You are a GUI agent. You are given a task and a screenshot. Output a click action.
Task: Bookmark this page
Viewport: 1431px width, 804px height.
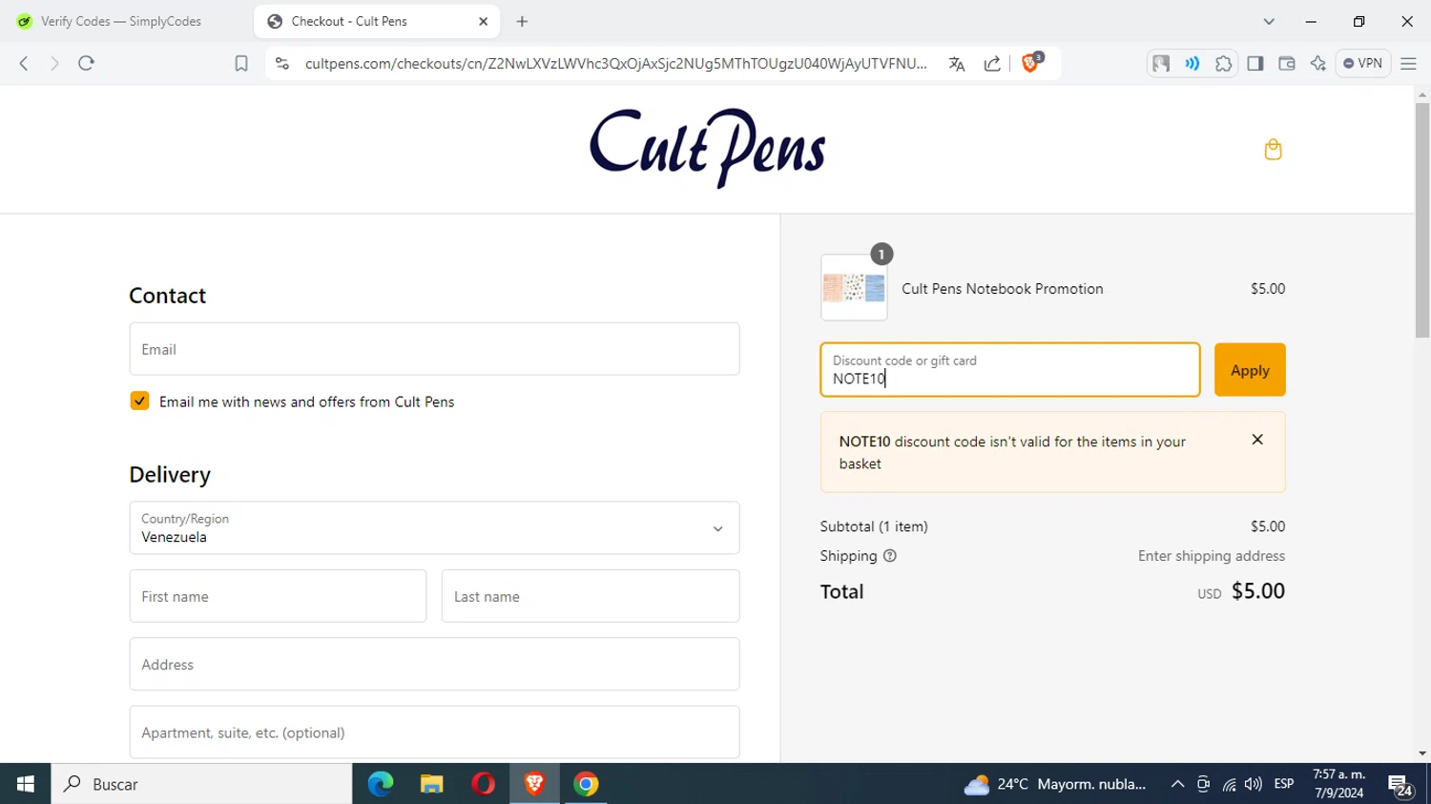click(x=241, y=63)
